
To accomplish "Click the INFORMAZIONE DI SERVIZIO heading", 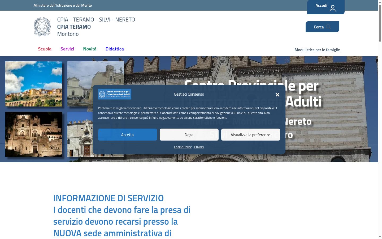I will tap(108, 198).
